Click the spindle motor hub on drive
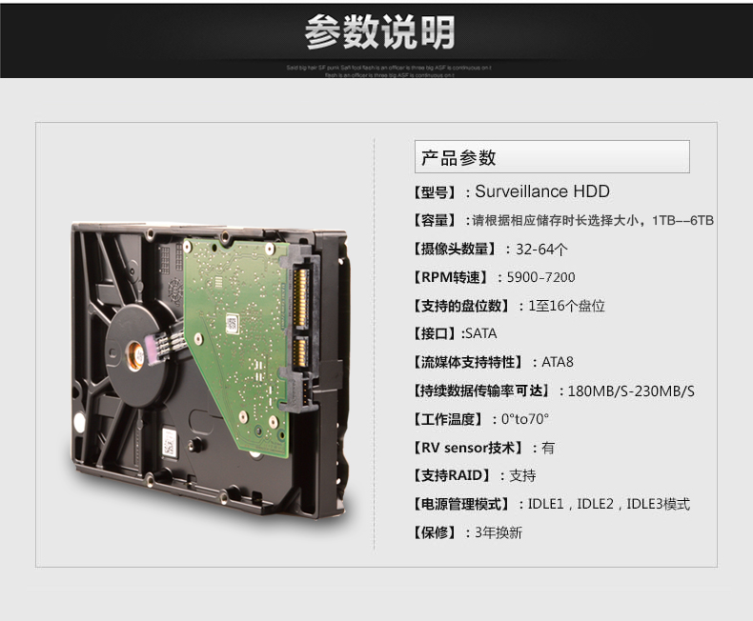Image resolution: width=753 pixels, height=621 pixels. click(x=136, y=355)
